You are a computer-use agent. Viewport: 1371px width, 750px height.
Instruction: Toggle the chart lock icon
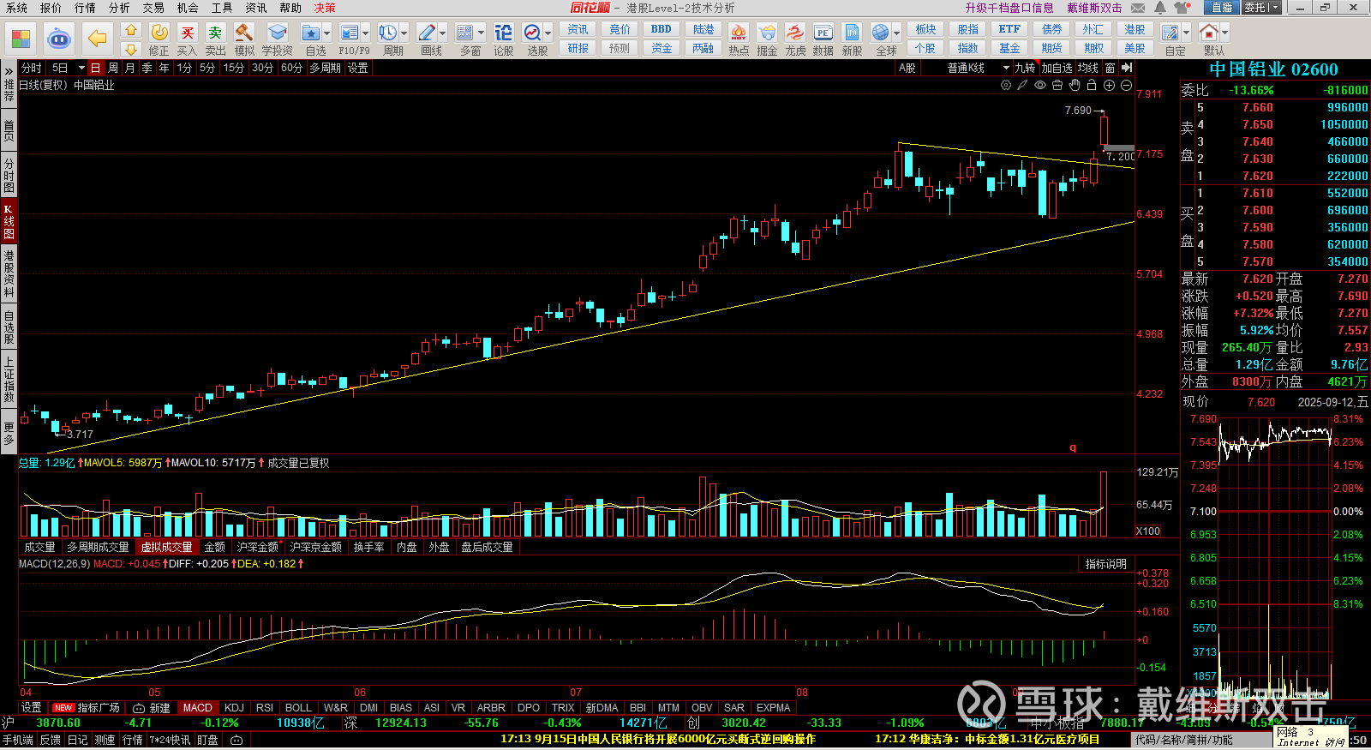click(x=1092, y=85)
